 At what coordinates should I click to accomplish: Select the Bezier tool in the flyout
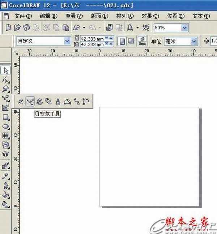tap(30, 102)
